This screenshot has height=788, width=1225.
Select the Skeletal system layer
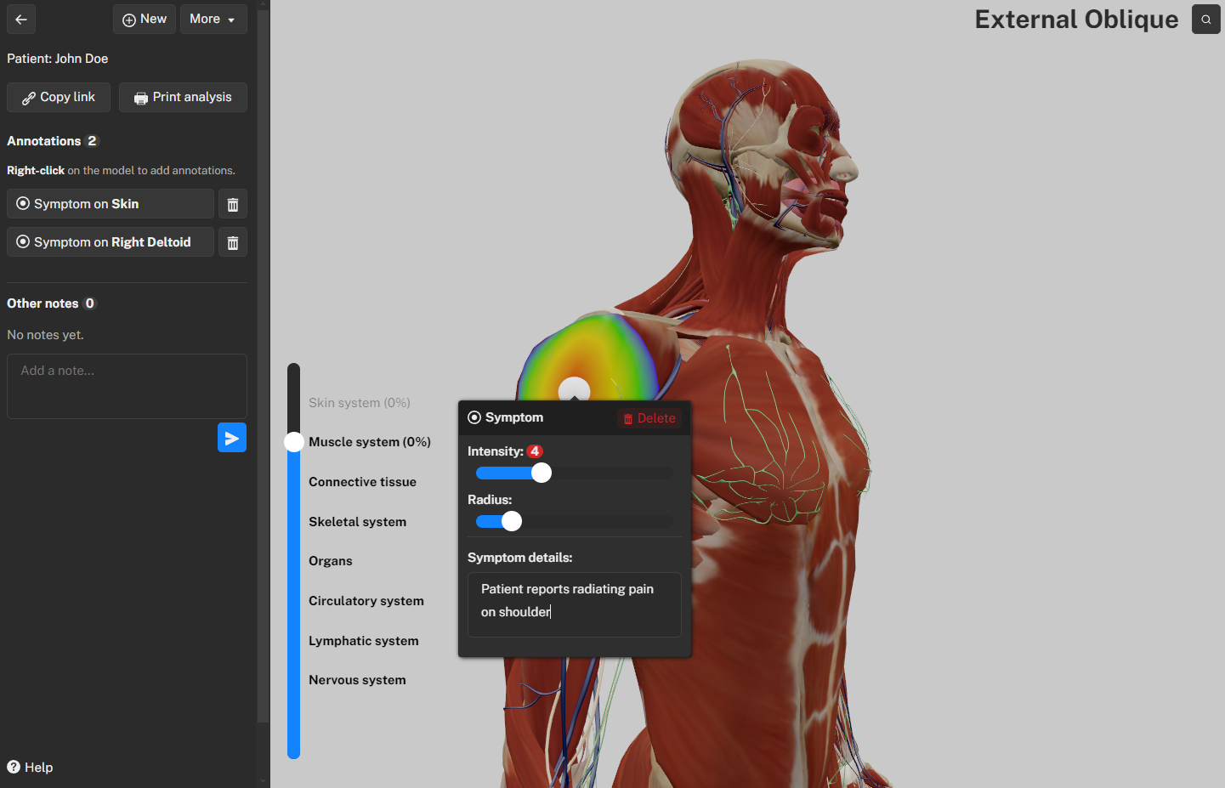pos(357,521)
